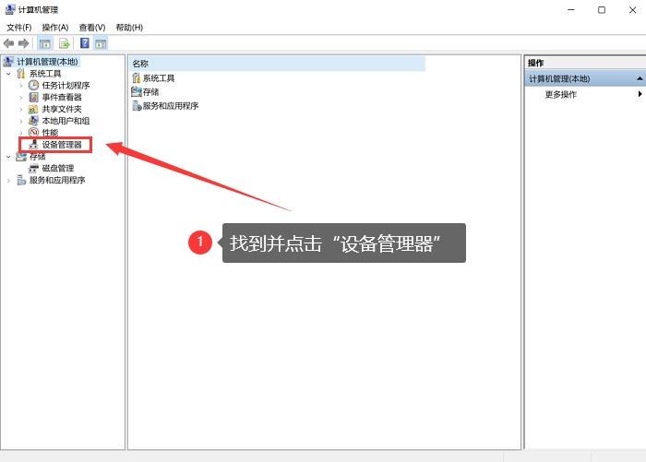Select 计算机管理(本地) root tree node
Image resolution: width=646 pixels, height=462 pixels.
point(47,62)
